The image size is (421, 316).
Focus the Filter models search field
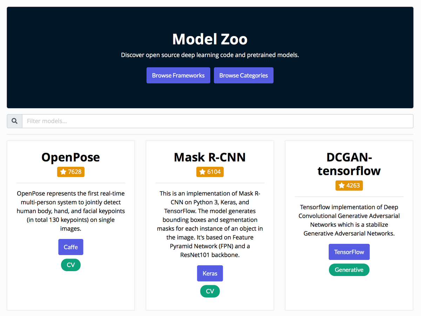218,121
